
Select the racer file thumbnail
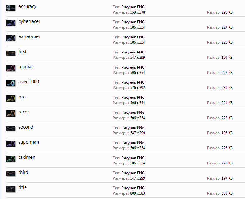click(11, 113)
